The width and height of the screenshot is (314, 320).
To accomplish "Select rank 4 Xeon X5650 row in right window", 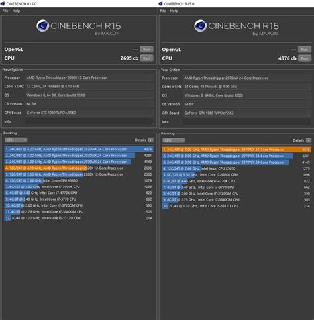I will coord(236,168).
